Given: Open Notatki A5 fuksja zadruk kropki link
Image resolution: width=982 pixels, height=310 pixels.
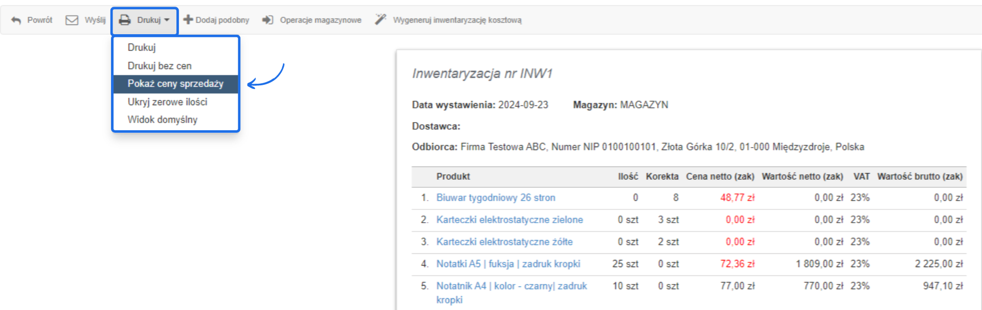Looking at the screenshot, I should click(508, 264).
